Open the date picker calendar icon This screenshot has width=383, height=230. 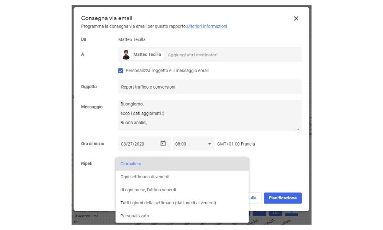pyautogui.click(x=163, y=143)
